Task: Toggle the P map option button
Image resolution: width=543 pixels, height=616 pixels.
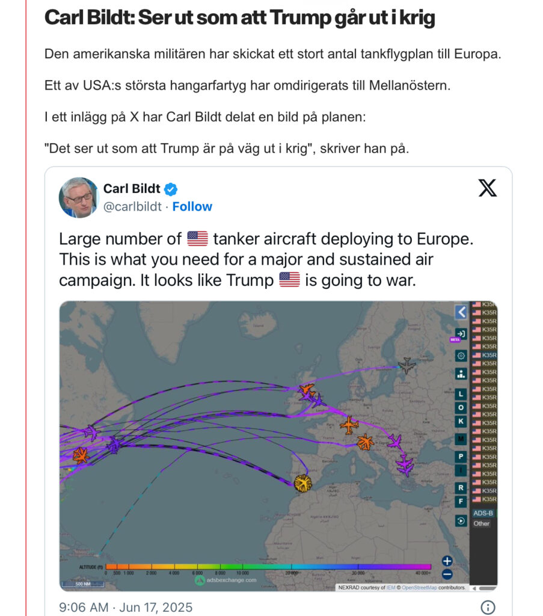Action: [x=461, y=457]
